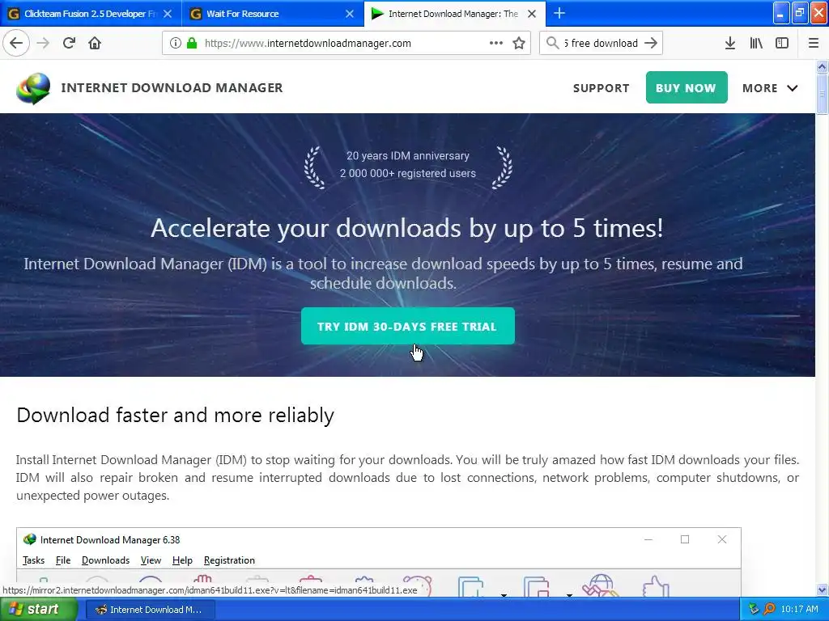
Task: Submit search with the arrow button
Action: pyautogui.click(x=651, y=44)
